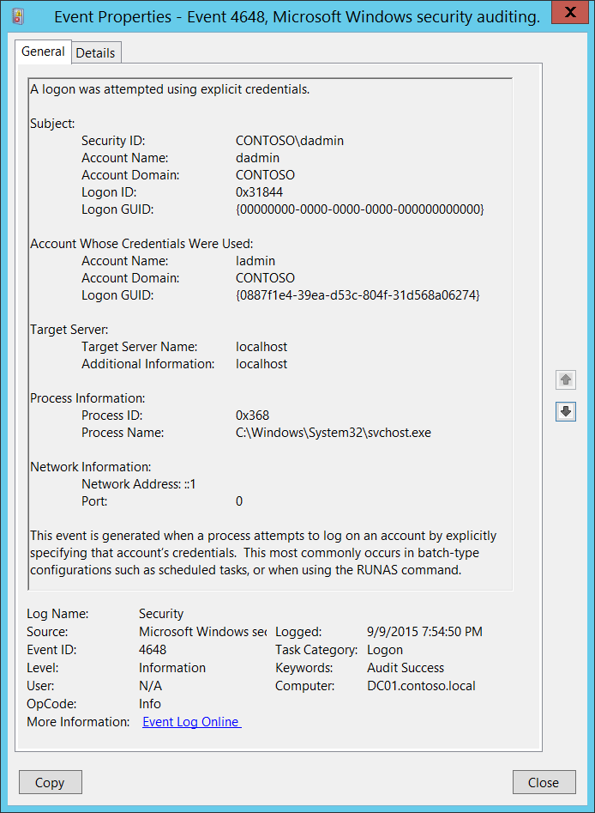The image size is (595, 813).
Task: Click the Computer DC01.contoso.local value
Action: point(421,685)
